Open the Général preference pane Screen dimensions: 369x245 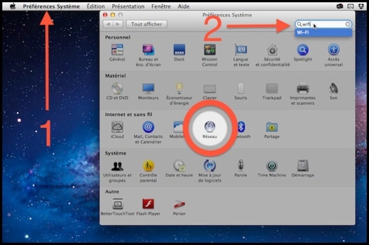(x=117, y=52)
